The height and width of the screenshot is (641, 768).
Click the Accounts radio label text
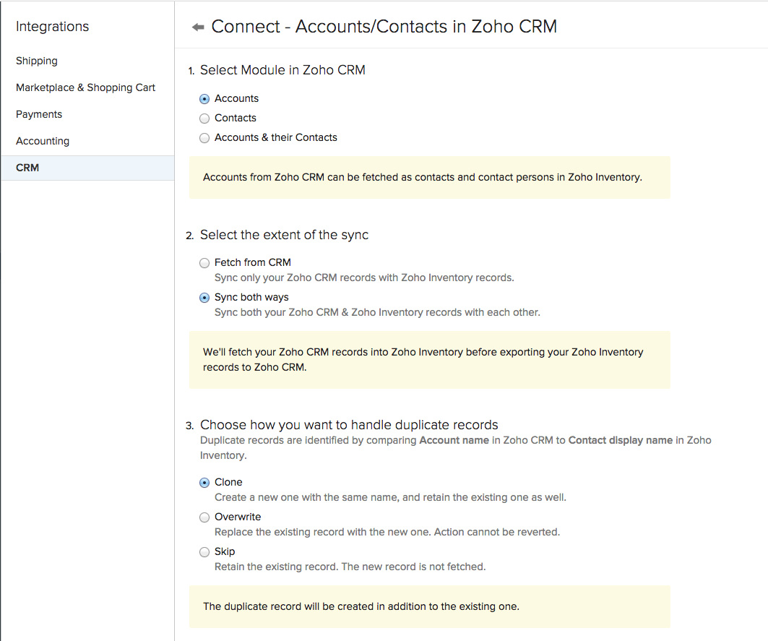coord(236,98)
